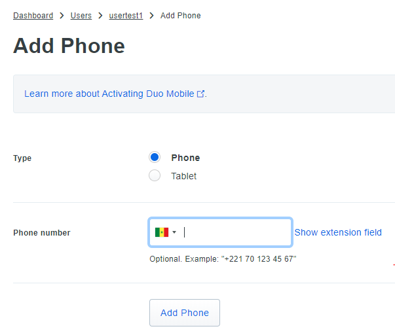The width and height of the screenshot is (395, 335).
Task: Click the bold Phone radio label
Action: click(x=185, y=158)
